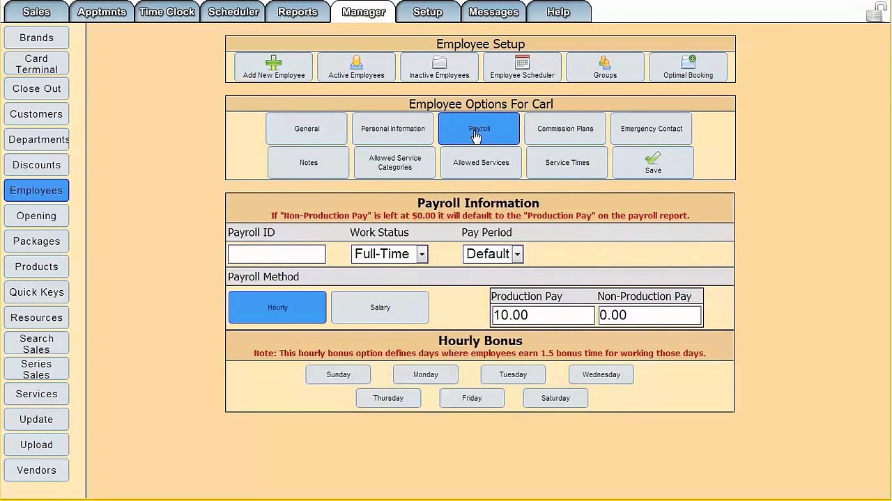Open Allowed Services
Viewport: 892px width, 501px height.
(481, 163)
